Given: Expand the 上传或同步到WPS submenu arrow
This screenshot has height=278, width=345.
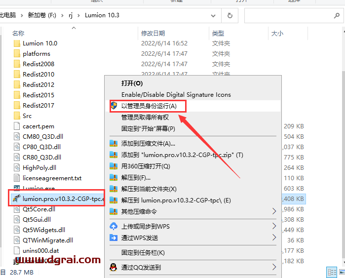Looking at the screenshot, I should (x=274, y=226).
